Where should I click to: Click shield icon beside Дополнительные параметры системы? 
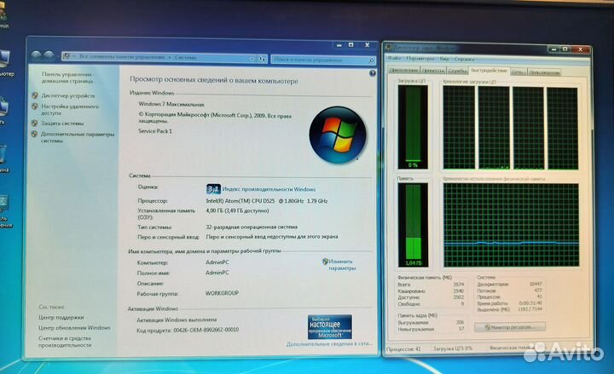[34, 135]
